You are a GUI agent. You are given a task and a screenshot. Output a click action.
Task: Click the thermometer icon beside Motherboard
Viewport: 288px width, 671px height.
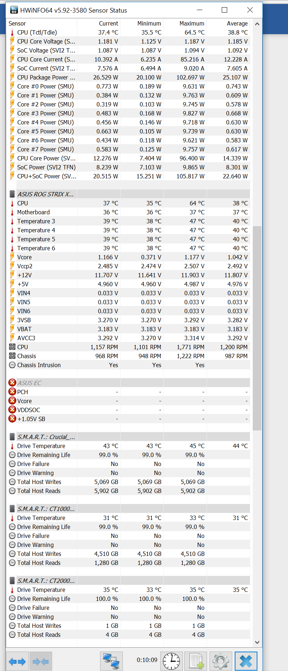point(12,212)
